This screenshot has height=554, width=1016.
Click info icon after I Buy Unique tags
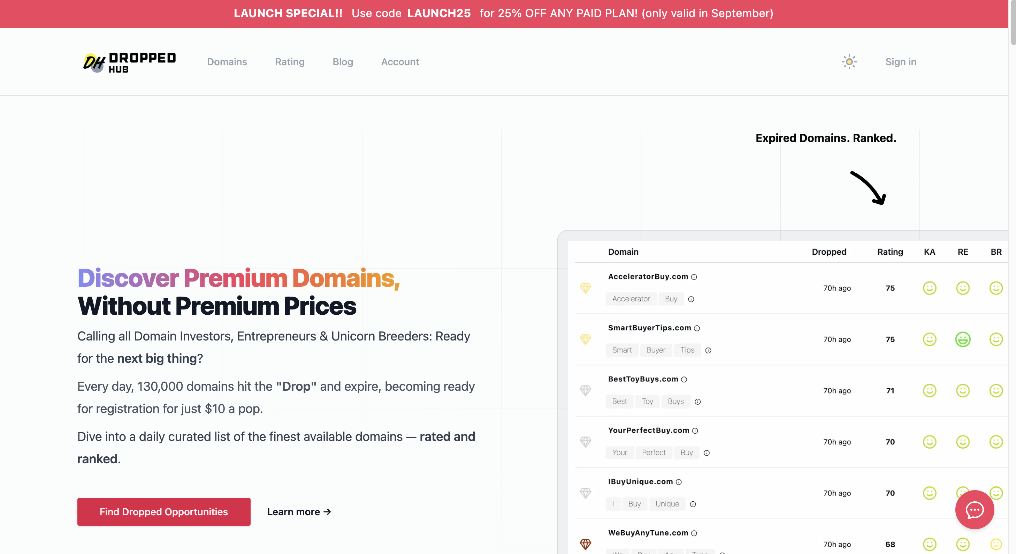pyautogui.click(x=693, y=505)
